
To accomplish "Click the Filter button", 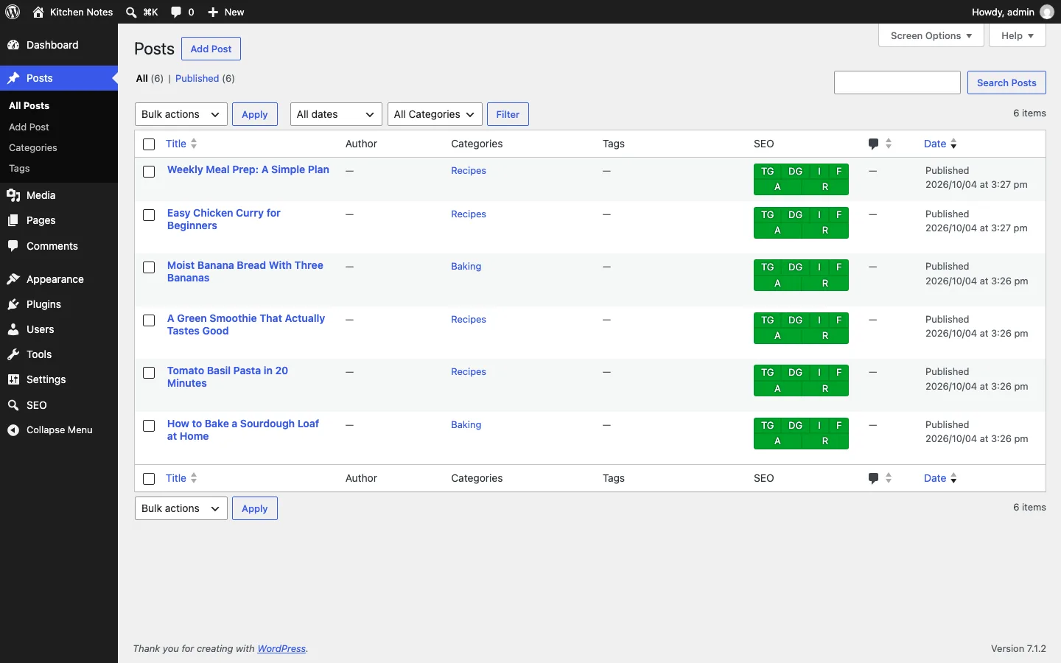I will 508,114.
